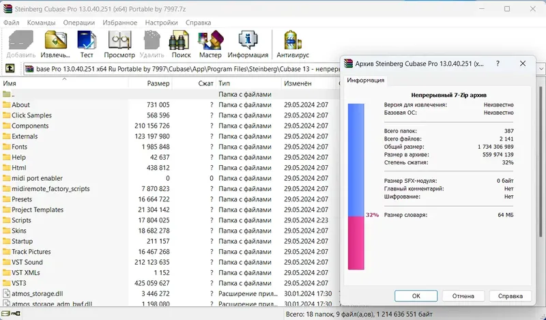Open the View (Просмотр) tool
546x320 pixels.
tap(119, 44)
